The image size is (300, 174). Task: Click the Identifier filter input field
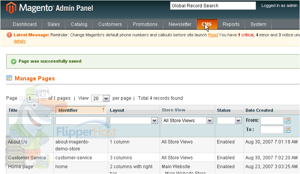coord(81,121)
